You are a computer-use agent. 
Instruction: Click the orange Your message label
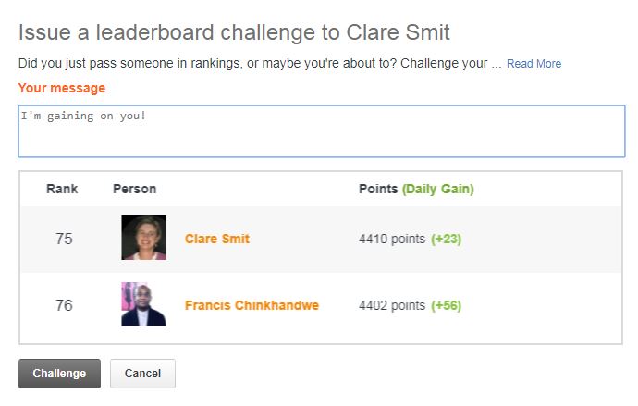[62, 88]
